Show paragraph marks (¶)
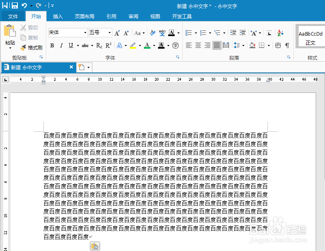This screenshot has height=251, width=325. click(287, 45)
